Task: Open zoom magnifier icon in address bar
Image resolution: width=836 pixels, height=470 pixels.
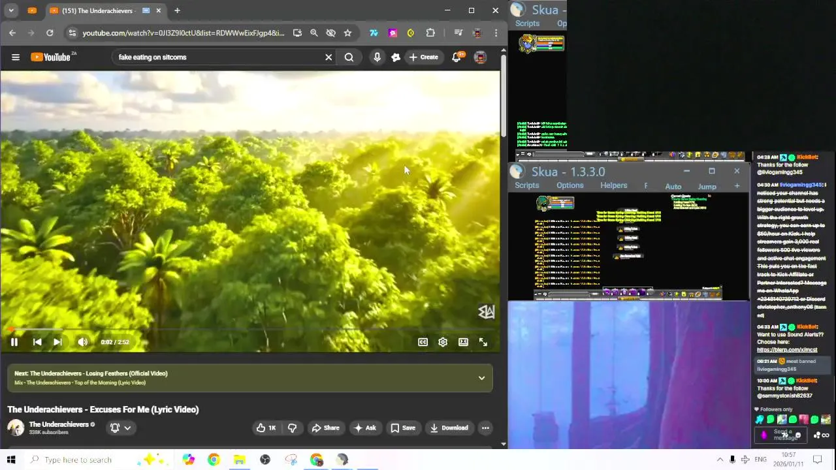Action: [314, 33]
